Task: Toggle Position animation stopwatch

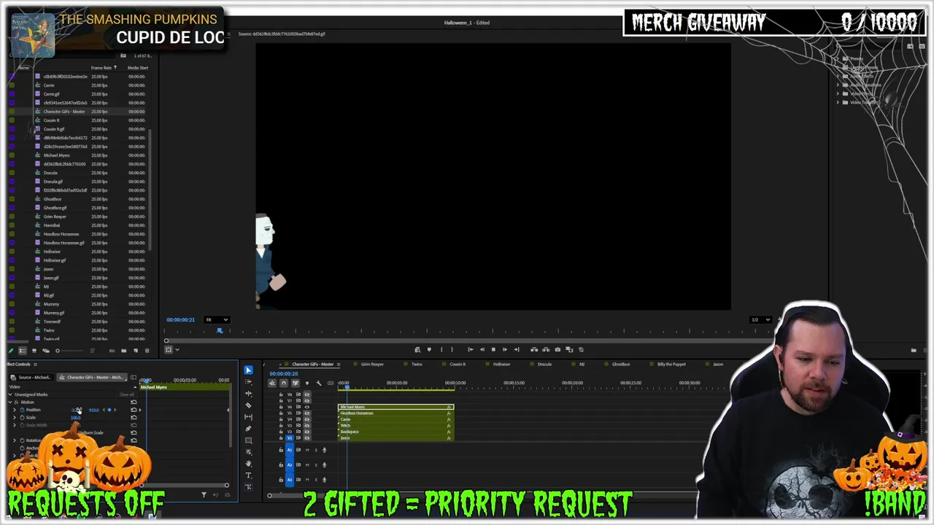Action: (22, 410)
